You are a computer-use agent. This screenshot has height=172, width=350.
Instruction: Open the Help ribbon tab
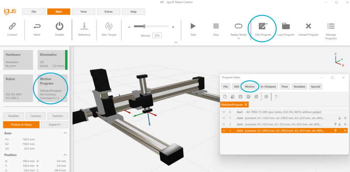coord(133,12)
